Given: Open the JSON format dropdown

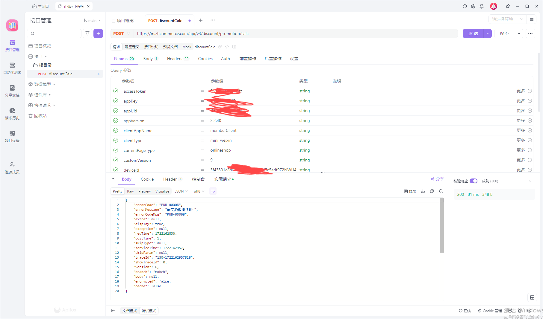Looking at the screenshot, I should click(x=181, y=191).
